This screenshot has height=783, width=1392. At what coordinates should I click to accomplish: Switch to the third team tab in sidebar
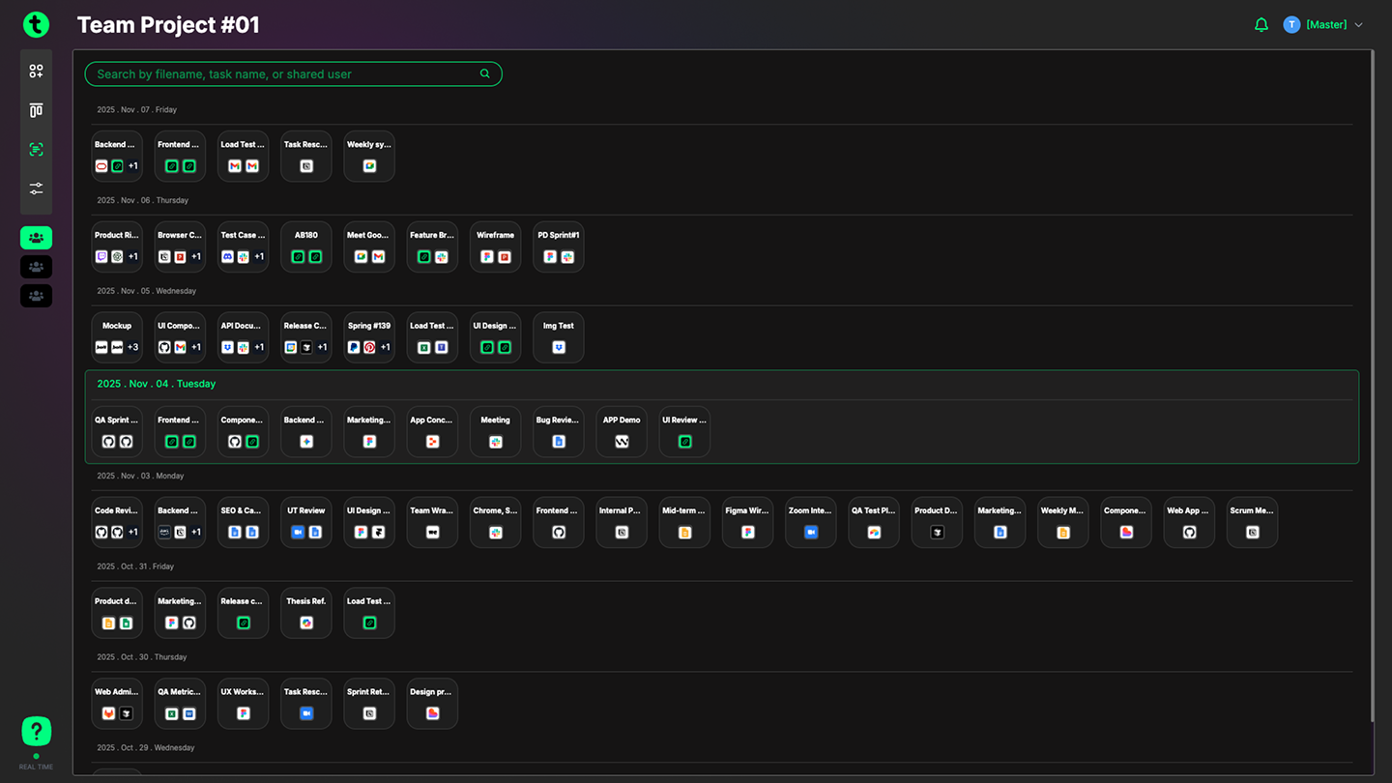(x=36, y=296)
